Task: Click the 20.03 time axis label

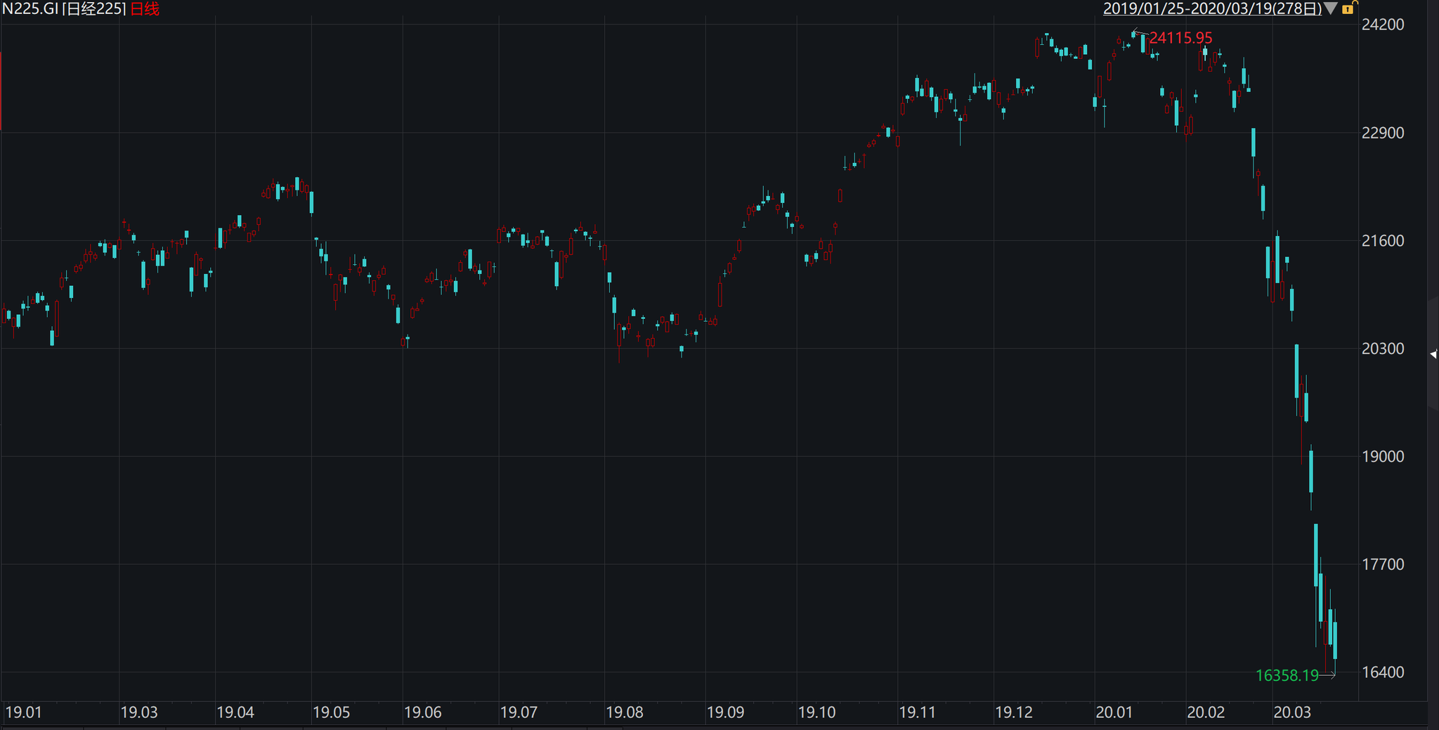Action: click(1292, 712)
